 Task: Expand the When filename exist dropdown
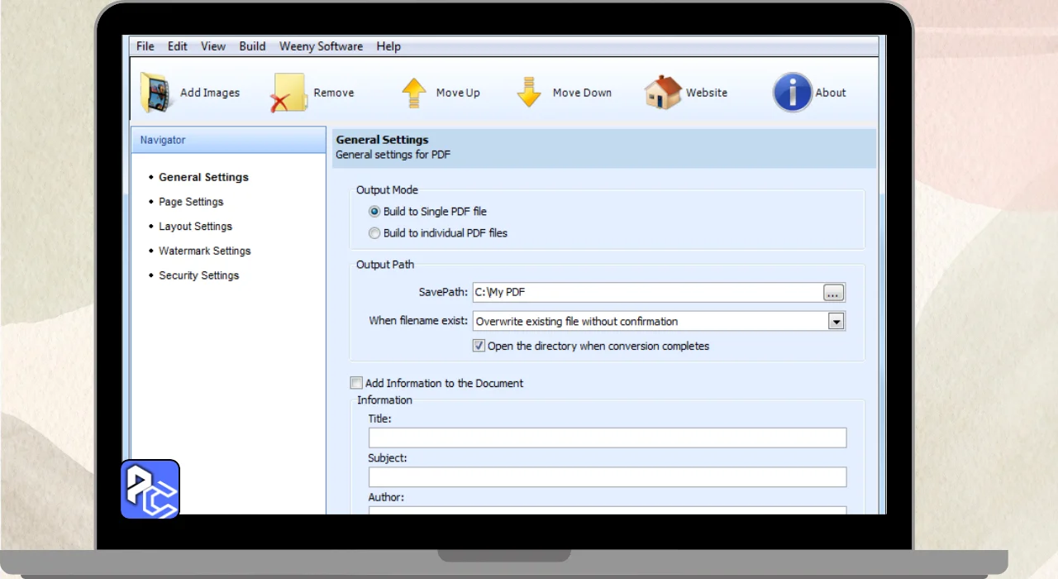[836, 322]
